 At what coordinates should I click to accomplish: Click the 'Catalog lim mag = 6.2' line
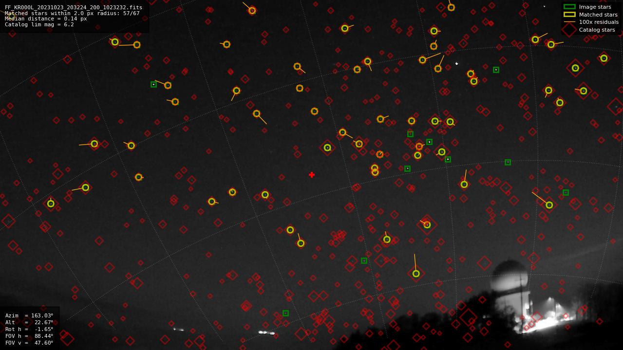click(x=39, y=24)
